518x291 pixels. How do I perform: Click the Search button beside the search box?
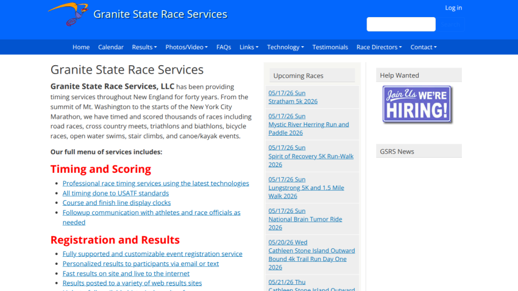pyautogui.click(x=450, y=24)
